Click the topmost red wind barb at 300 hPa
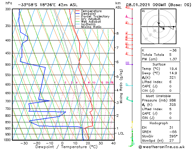Image resolution: width=194 pixels, height=149 pixels. point(129,8)
